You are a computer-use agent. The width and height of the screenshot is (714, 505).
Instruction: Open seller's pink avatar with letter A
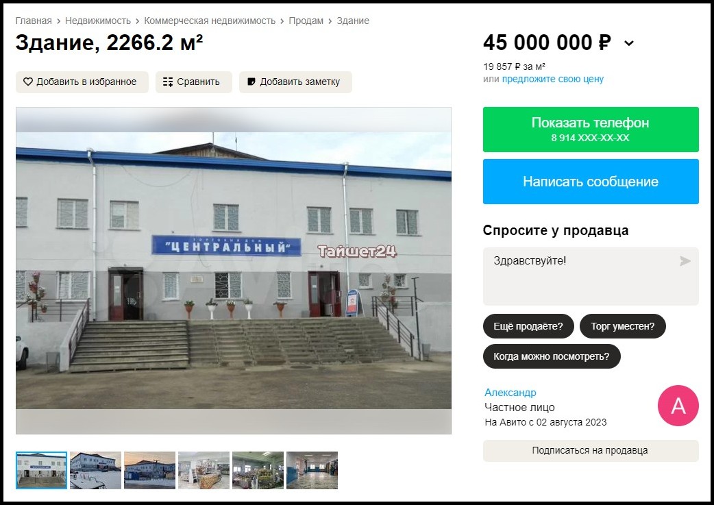pyautogui.click(x=678, y=405)
